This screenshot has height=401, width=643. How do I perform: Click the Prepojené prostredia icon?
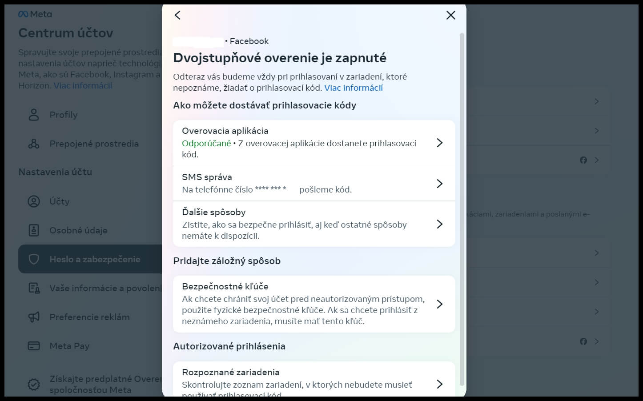[x=34, y=144]
